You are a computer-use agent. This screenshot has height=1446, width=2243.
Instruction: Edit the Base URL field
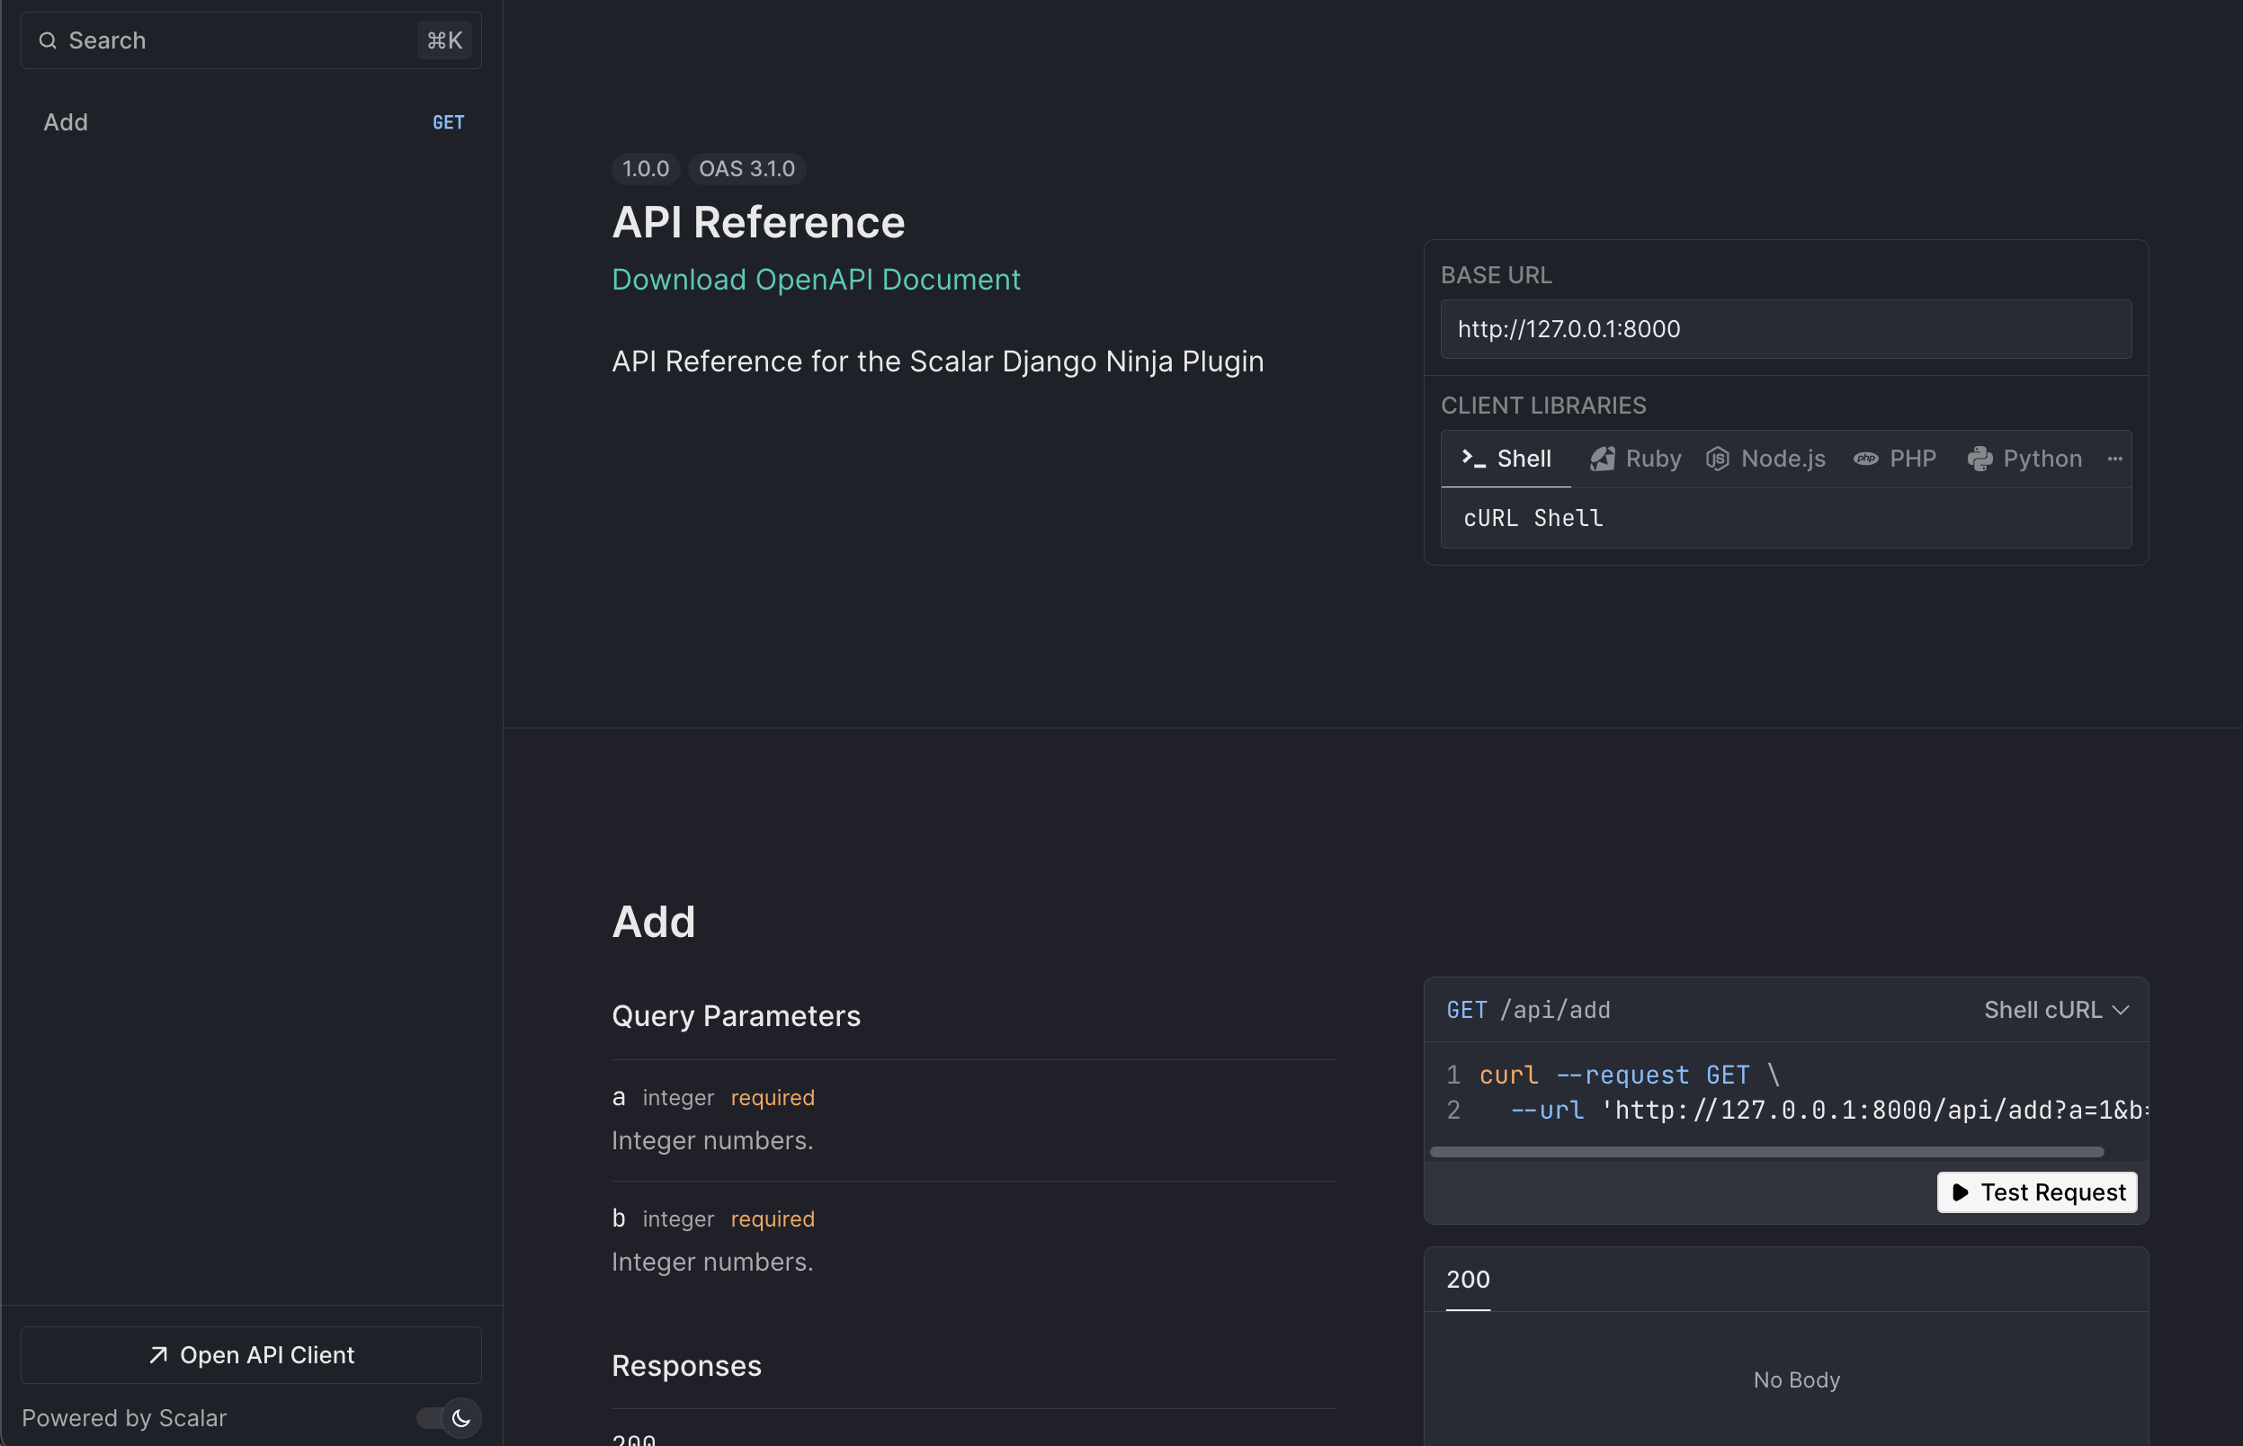[x=1785, y=328]
